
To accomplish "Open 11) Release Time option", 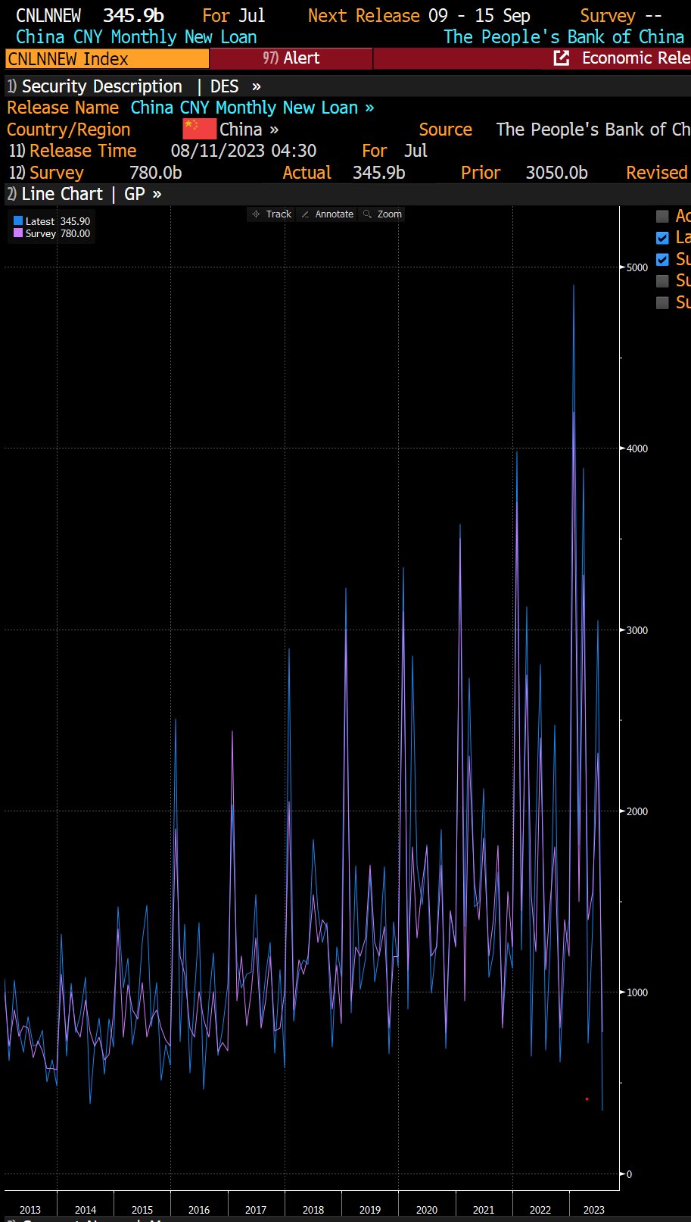I will pos(73,151).
